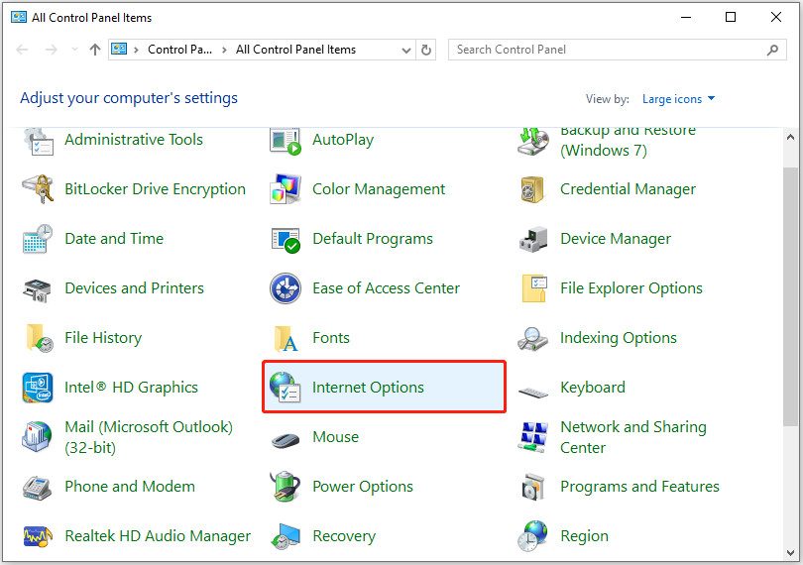The width and height of the screenshot is (803, 565).
Task: Open the Internet Options globe icon
Action: (286, 387)
